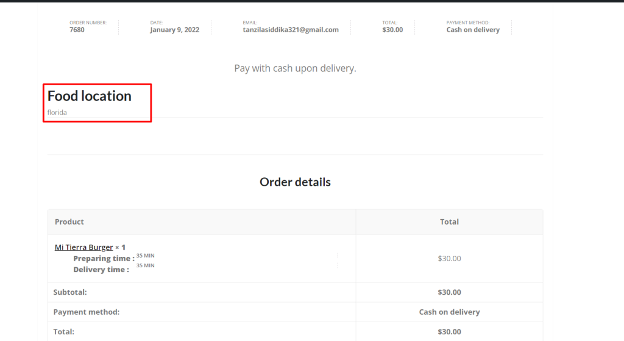Viewport: 624px width, 341px height.
Task: Select the order number 7680
Action: (77, 30)
